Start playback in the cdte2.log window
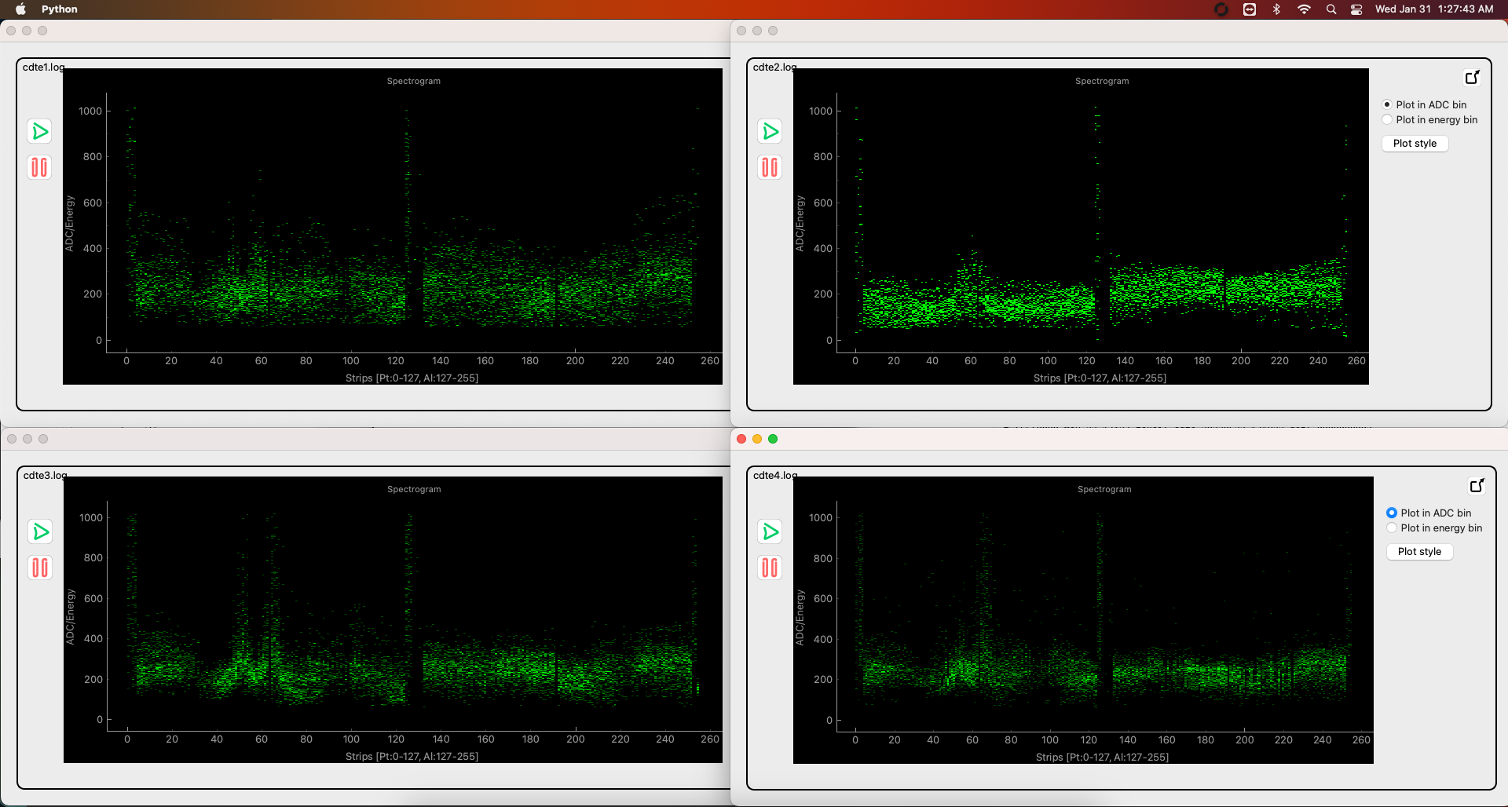 (770, 131)
